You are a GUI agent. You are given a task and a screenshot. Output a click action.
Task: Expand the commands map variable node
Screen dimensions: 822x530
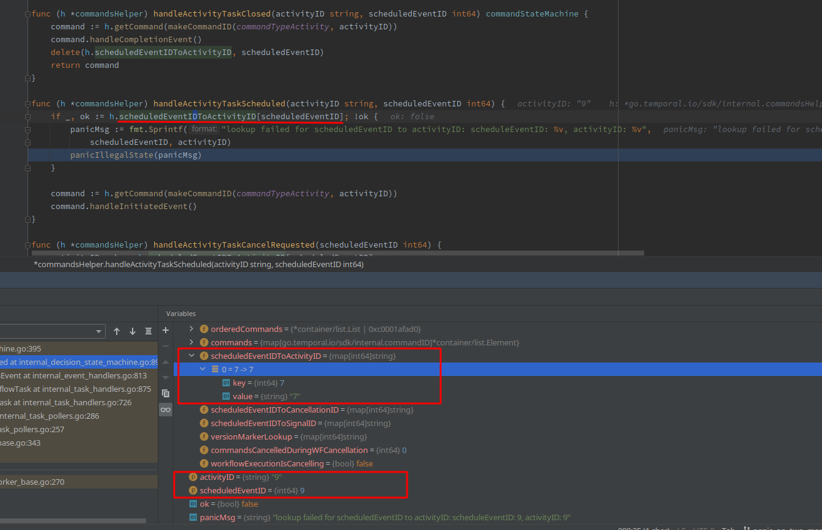point(191,342)
